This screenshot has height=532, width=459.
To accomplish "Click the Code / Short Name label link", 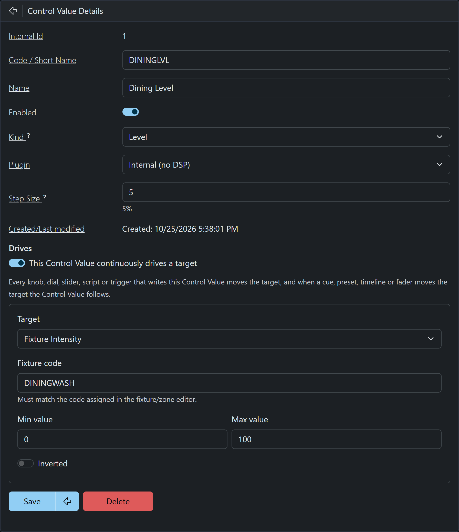I will pos(42,60).
